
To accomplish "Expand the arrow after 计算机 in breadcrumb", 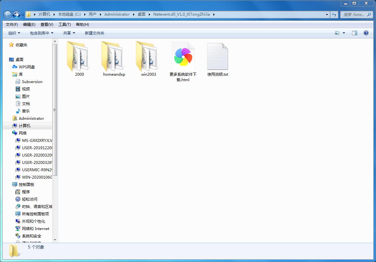I will [54, 14].
